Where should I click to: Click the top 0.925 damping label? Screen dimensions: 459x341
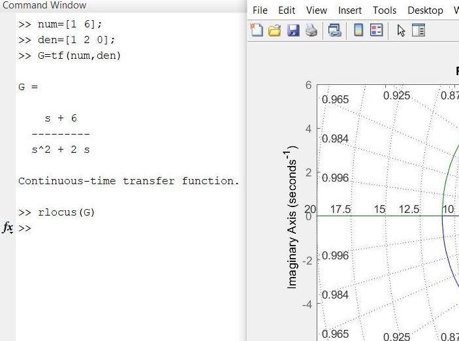[396, 95]
